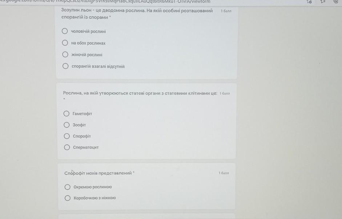Pick the 'жіночій рослині' radio button
Screen dimensions: 342x219
(x=65, y=54)
